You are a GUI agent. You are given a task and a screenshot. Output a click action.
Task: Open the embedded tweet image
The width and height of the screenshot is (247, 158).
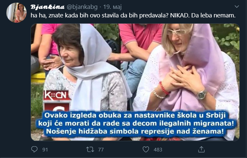pos(135,82)
